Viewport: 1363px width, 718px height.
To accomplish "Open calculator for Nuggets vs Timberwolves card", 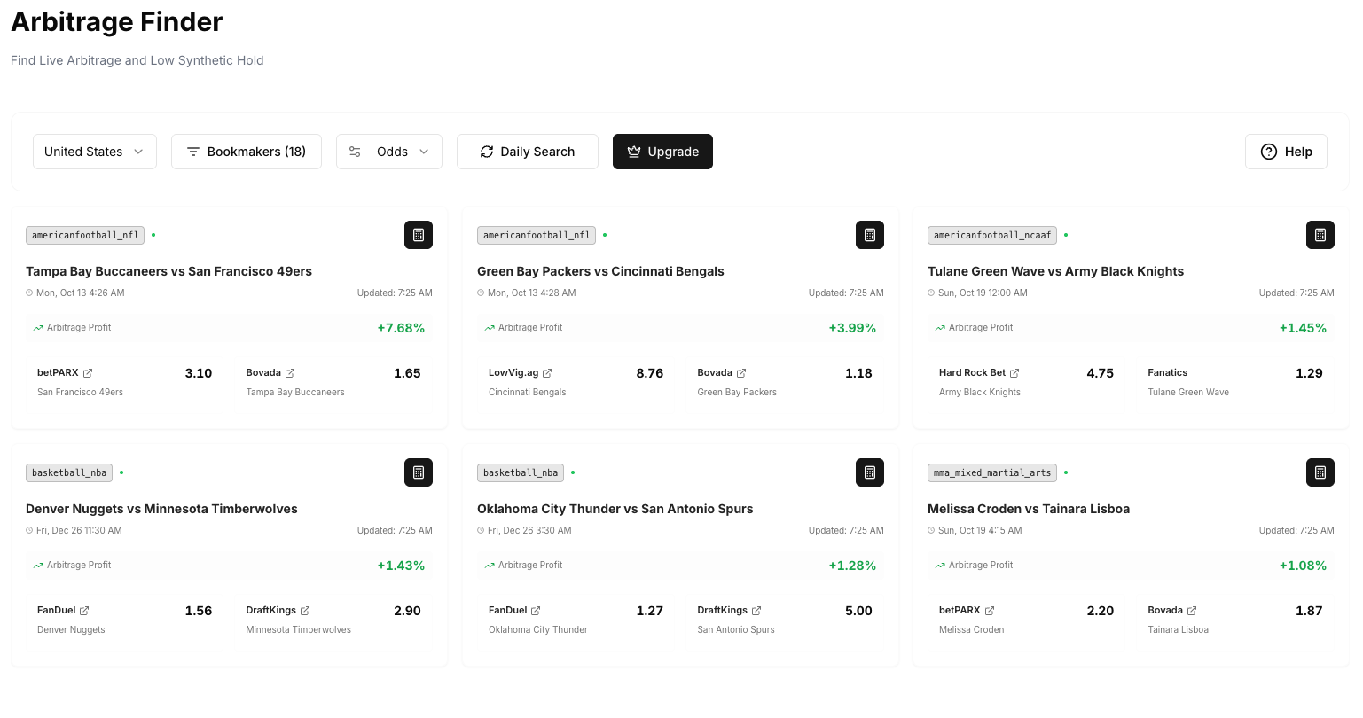I will pos(419,472).
